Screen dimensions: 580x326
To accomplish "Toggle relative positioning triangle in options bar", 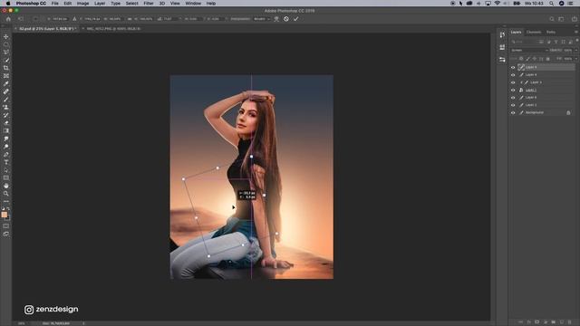I will click(x=74, y=19).
